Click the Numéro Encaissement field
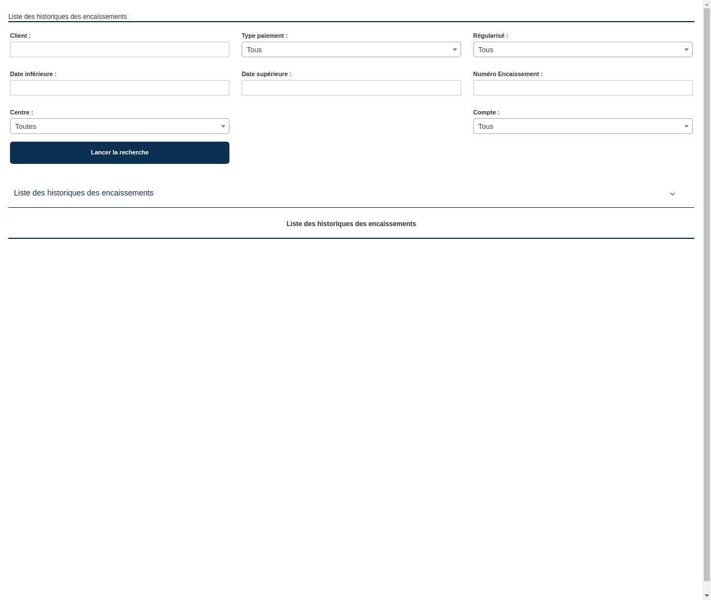The image size is (711, 600). [x=583, y=88]
